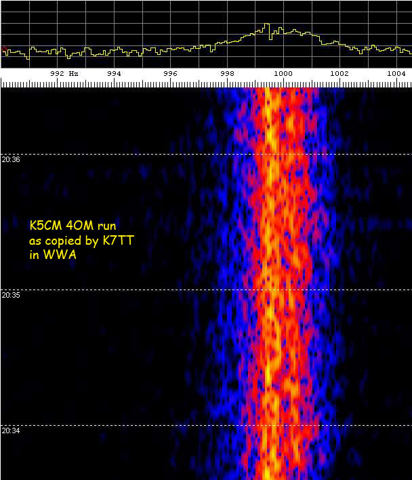This screenshot has width=412, height=480.
Task: Click the 'in WWA' annotation text
Action: (x=53, y=255)
